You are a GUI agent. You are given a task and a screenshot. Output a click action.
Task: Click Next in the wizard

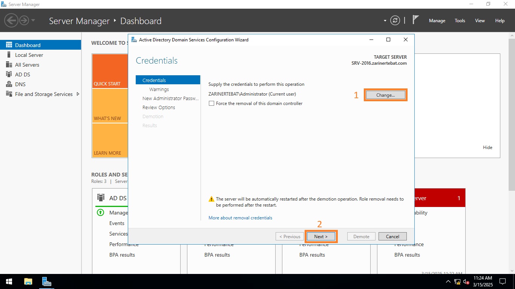(x=321, y=237)
